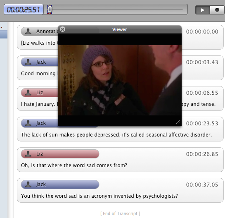Open the Liz speaker label at 00:00:26.85
Screen dimensions: 225x218
click(x=60, y=154)
